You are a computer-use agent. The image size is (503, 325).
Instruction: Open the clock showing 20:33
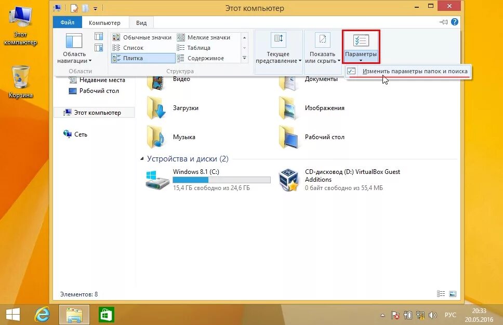[479, 315]
